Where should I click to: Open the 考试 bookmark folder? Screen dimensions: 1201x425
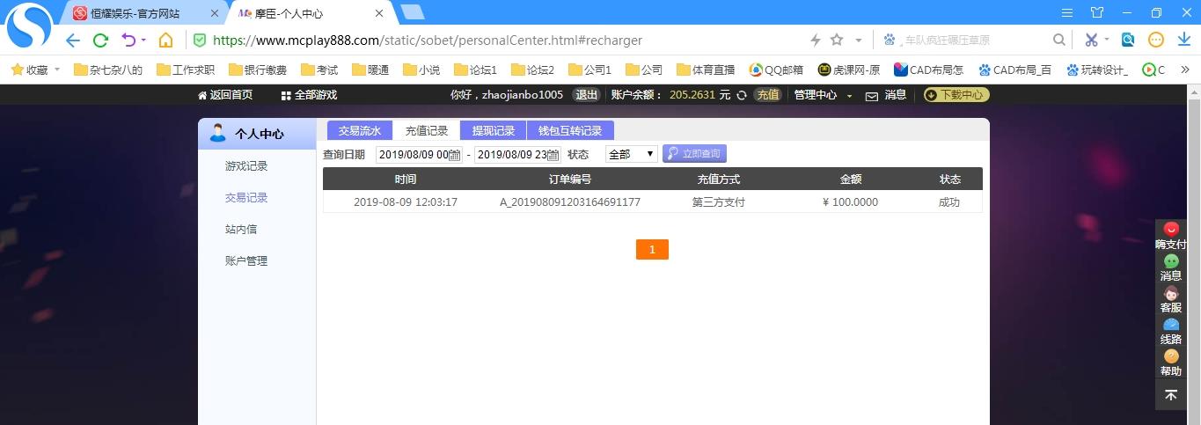(319, 70)
